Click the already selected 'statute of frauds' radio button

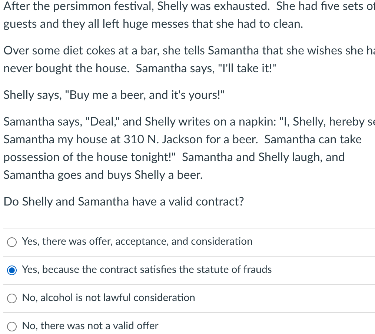pyautogui.click(x=11, y=270)
